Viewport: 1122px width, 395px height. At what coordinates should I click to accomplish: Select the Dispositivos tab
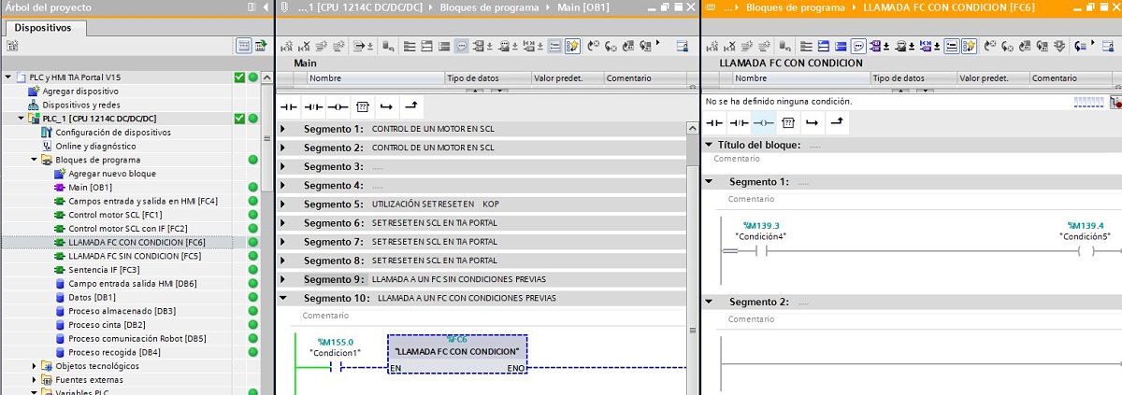(x=42, y=27)
